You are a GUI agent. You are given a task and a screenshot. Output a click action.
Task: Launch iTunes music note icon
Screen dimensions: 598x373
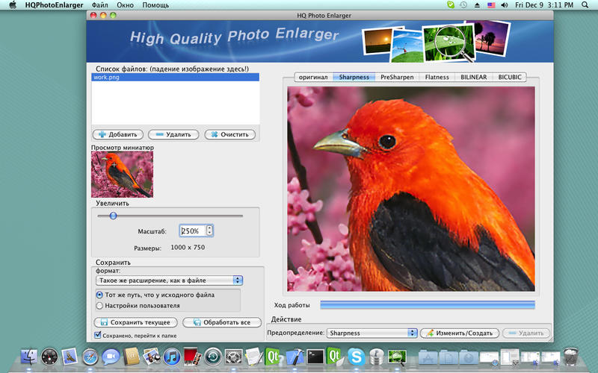click(172, 357)
